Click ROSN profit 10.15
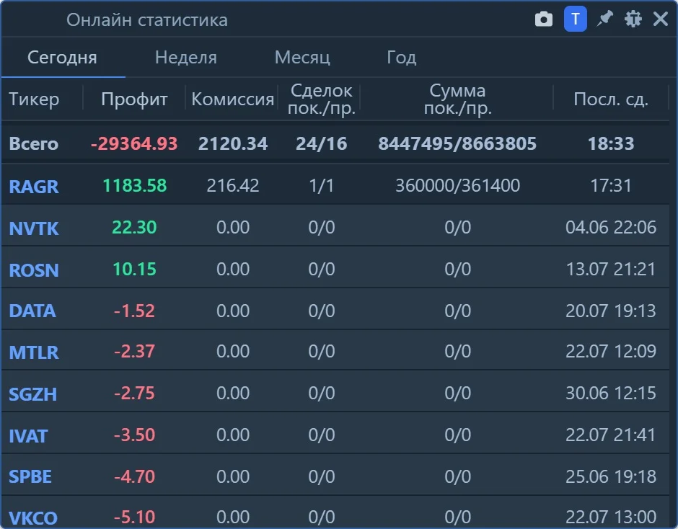The height and width of the screenshot is (529, 678). click(x=134, y=270)
